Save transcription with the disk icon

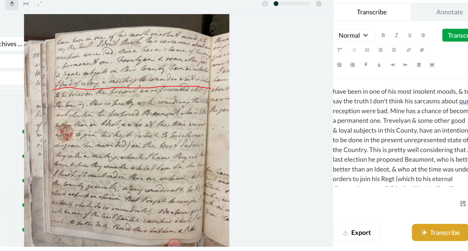(463, 203)
